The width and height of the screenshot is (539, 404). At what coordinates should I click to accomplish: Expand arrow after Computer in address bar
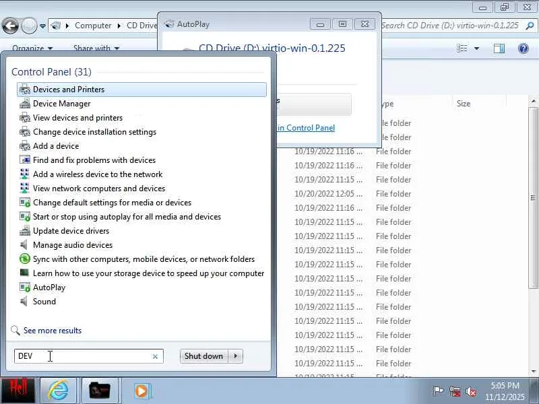pyautogui.click(x=119, y=26)
